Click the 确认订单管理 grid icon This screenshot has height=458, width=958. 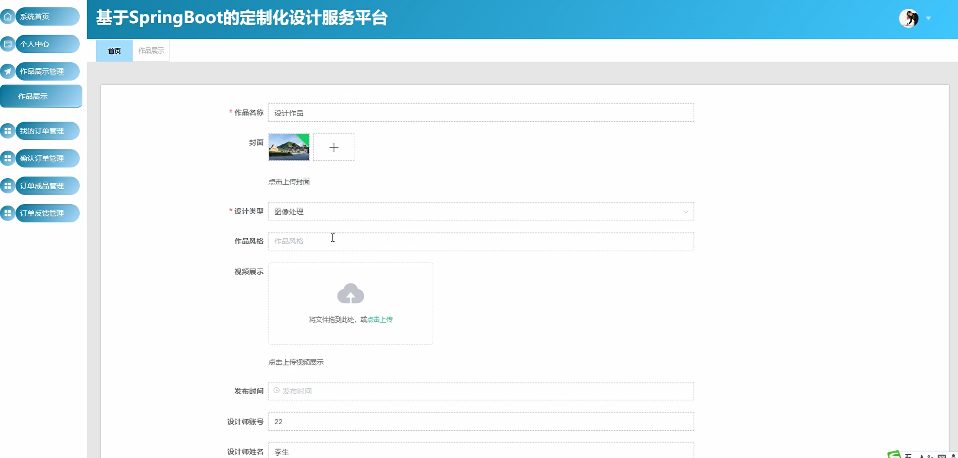(x=7, y=158)
